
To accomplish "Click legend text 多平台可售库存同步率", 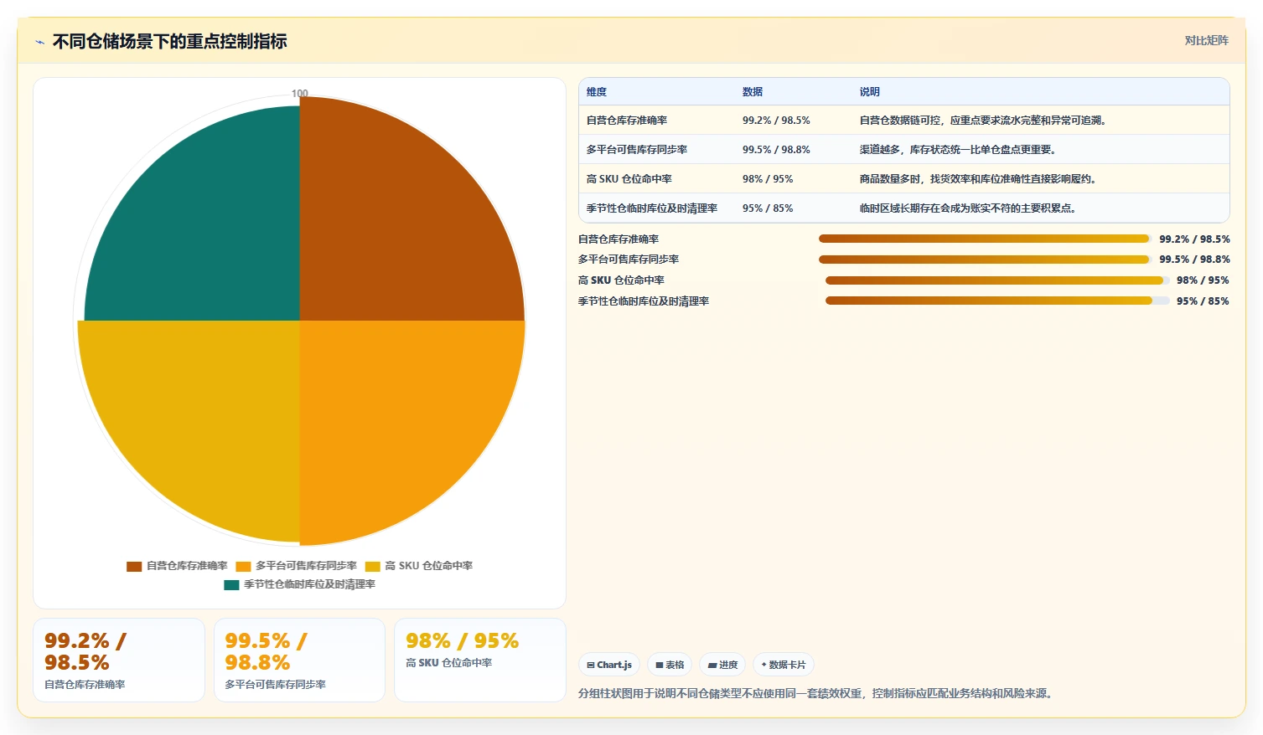I will tap(306, 566).
